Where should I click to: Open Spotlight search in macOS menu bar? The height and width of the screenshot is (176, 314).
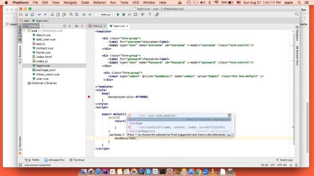[299, 2]
